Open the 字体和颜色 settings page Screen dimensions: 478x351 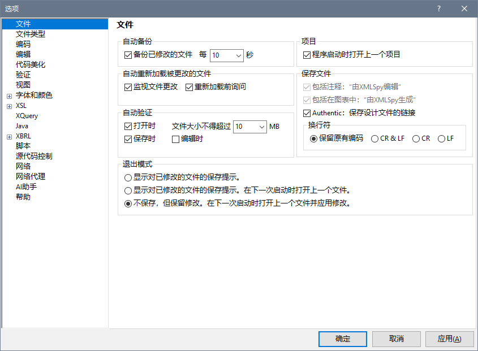tap(34, 95)
